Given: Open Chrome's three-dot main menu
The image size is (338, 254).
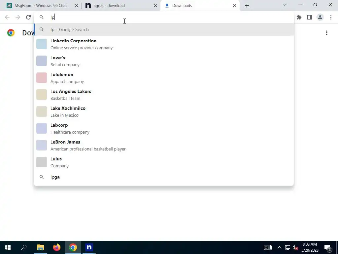Looking at the screenshot, I should [x=331, y=17].
